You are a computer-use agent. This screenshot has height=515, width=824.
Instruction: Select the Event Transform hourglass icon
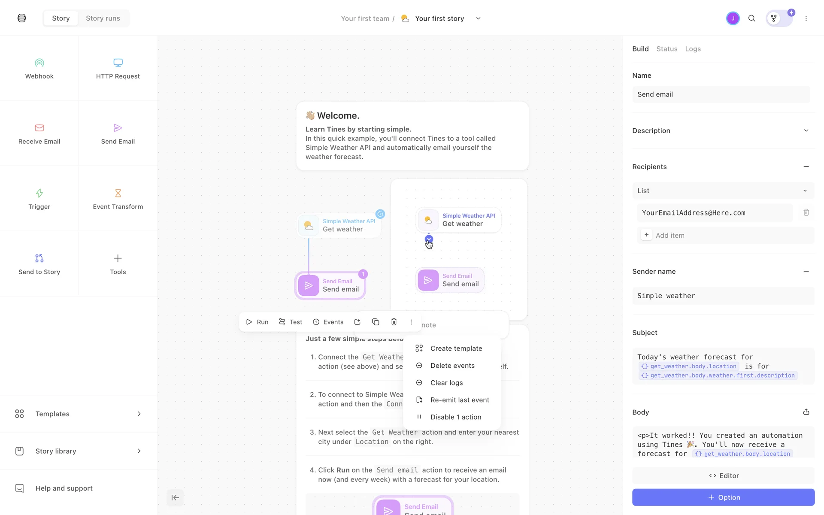(118, 193)
